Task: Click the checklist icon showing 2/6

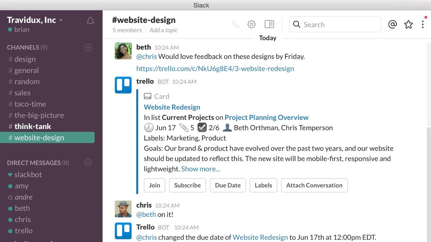Action: click(x=202, y=128)
